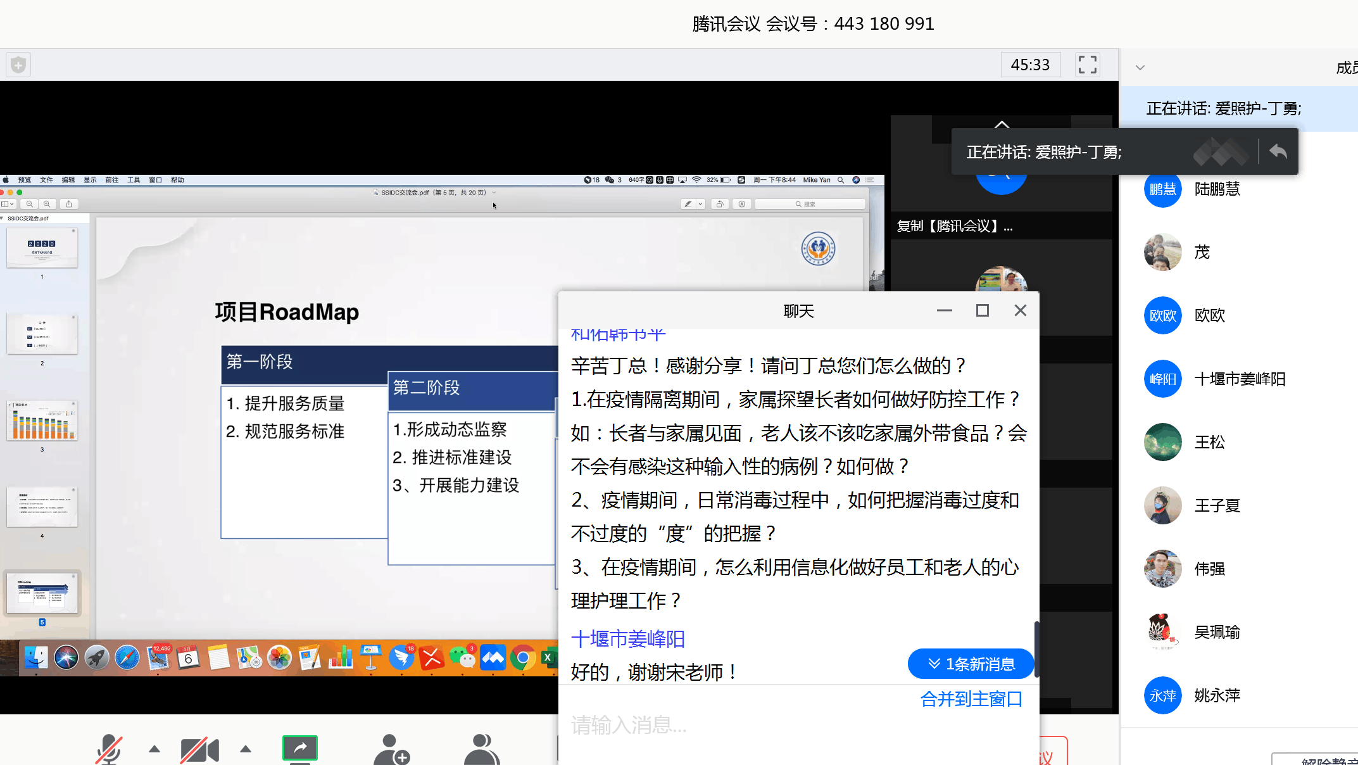Select member 吴珮瑜 in the list
Image resolution: width=1358 pixels, height=765 pixels.
1240,632
